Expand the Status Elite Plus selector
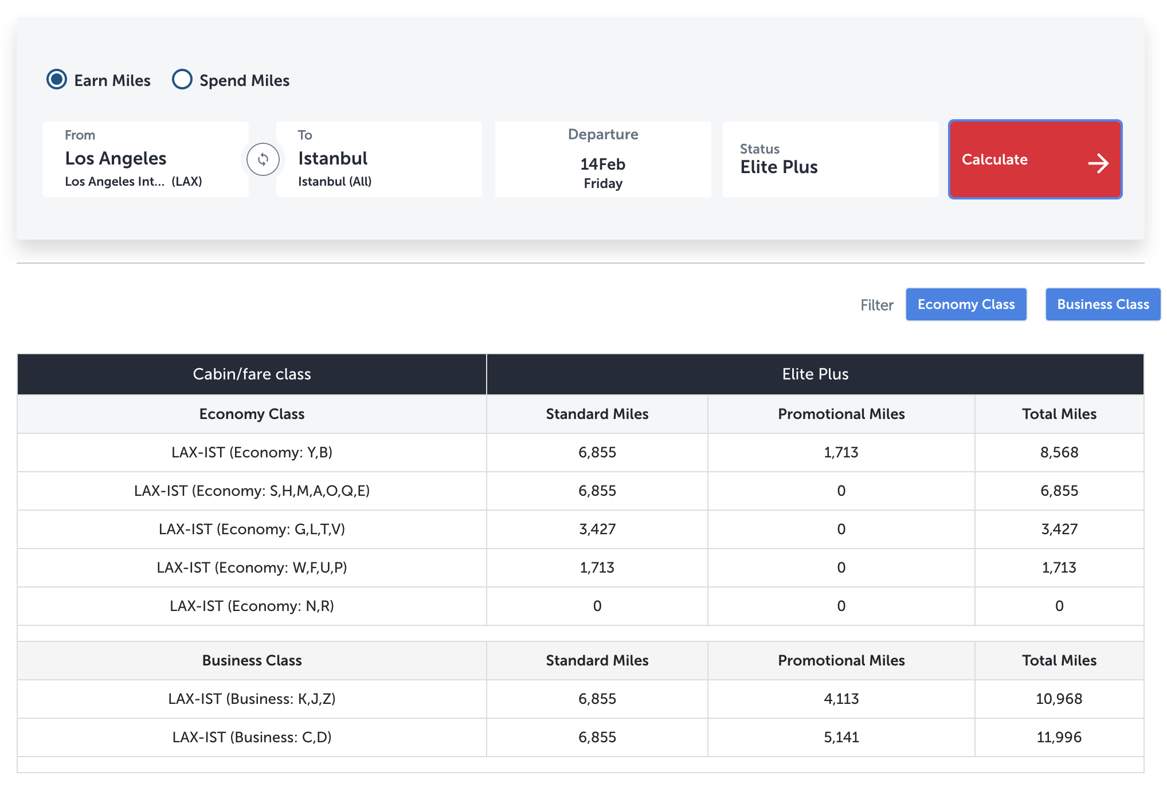This screenshot has height=791, width=1167. click(831, 159)
